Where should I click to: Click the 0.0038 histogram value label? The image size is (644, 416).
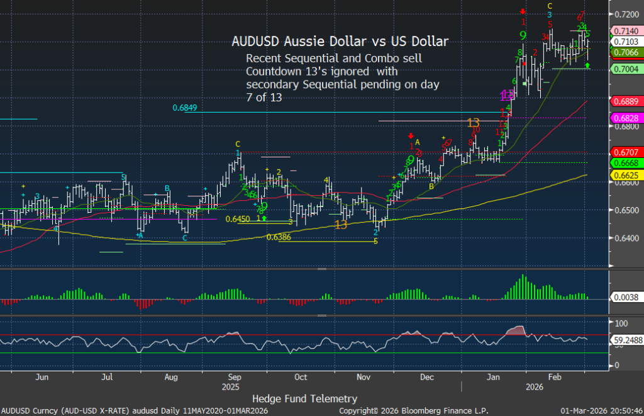click(625, 298)
